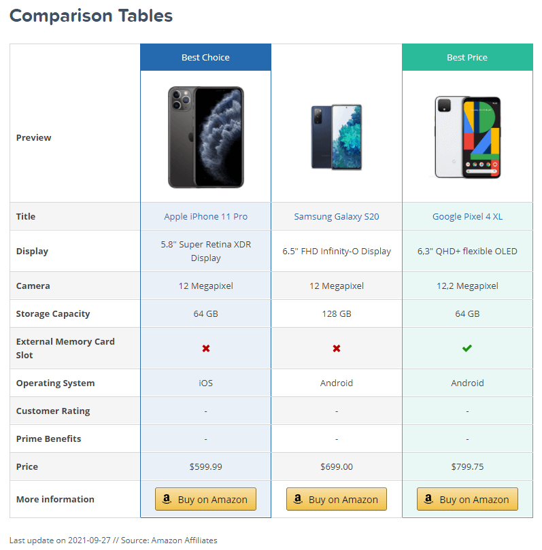Open the Google Pixel 4 XL product link
This screenshot has width=542, height=550.
[467, 216]
